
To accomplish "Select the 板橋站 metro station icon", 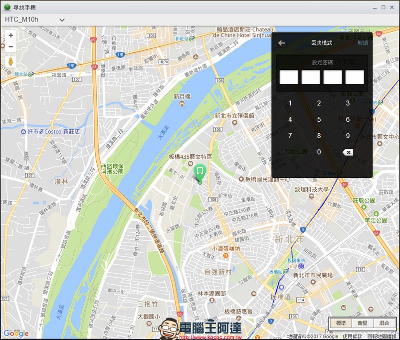I will point(285,272).
